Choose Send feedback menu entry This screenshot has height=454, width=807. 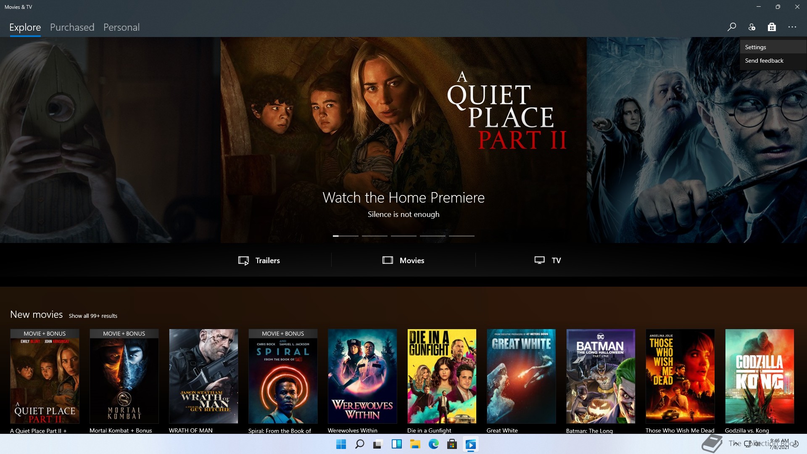(773, 61)
